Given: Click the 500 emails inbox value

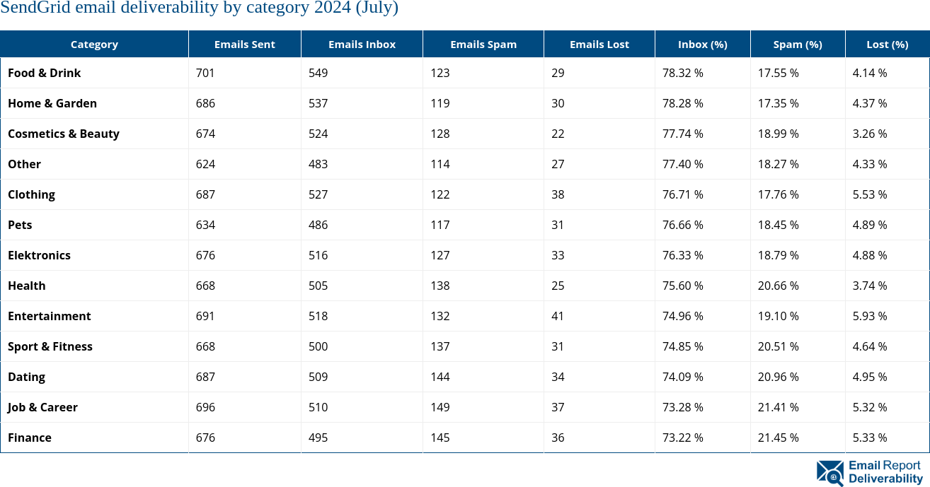Looking at the screenshot, I should tap(318, 346).
